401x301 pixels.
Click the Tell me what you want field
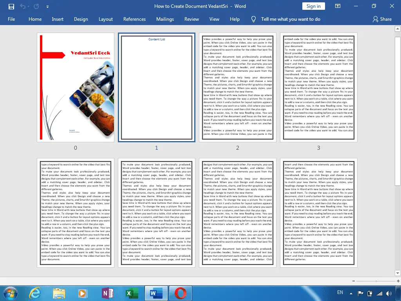click(291, 19)
